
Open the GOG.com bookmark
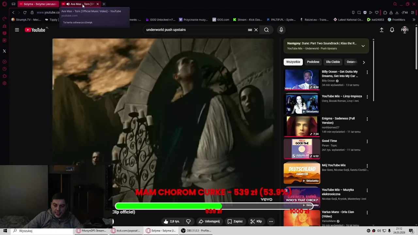pyautogui.click(x=221, y=20)
